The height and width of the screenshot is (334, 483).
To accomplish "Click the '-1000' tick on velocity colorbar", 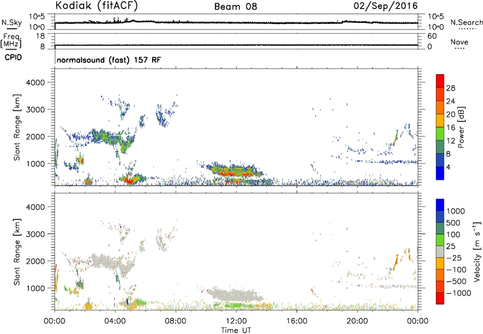I will coord(459,293).
